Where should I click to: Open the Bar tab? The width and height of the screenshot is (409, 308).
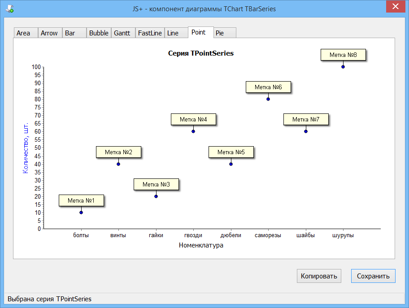point(74,33)
